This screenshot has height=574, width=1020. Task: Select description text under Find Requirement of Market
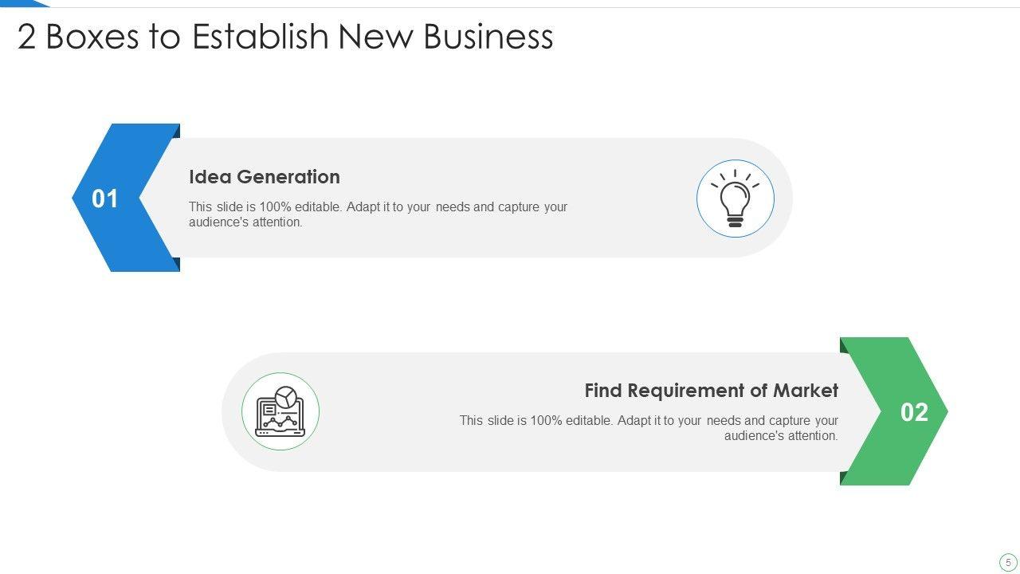[649, 428]
